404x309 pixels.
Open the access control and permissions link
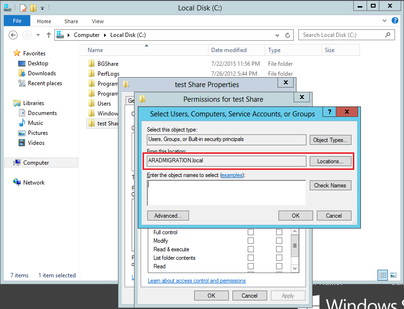[x=197, y=280]
